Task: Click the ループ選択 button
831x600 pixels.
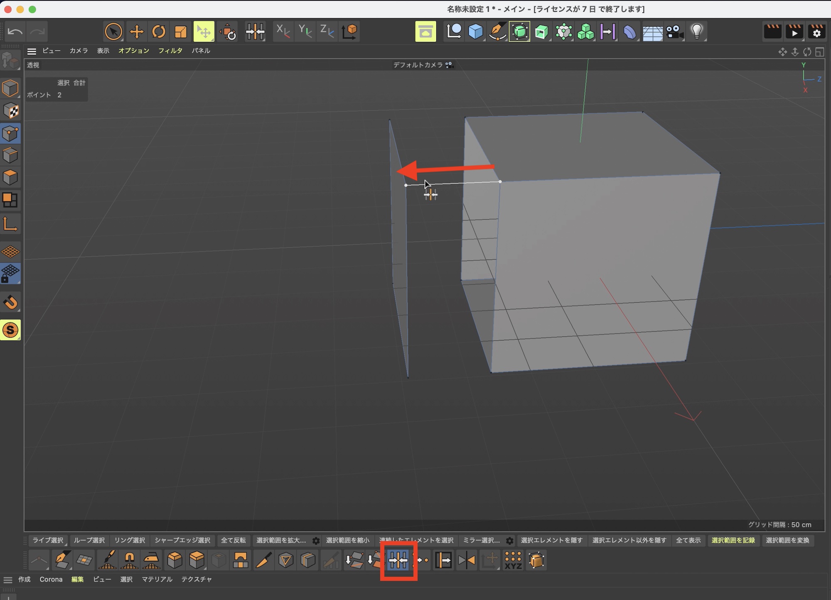Action: 89,540
